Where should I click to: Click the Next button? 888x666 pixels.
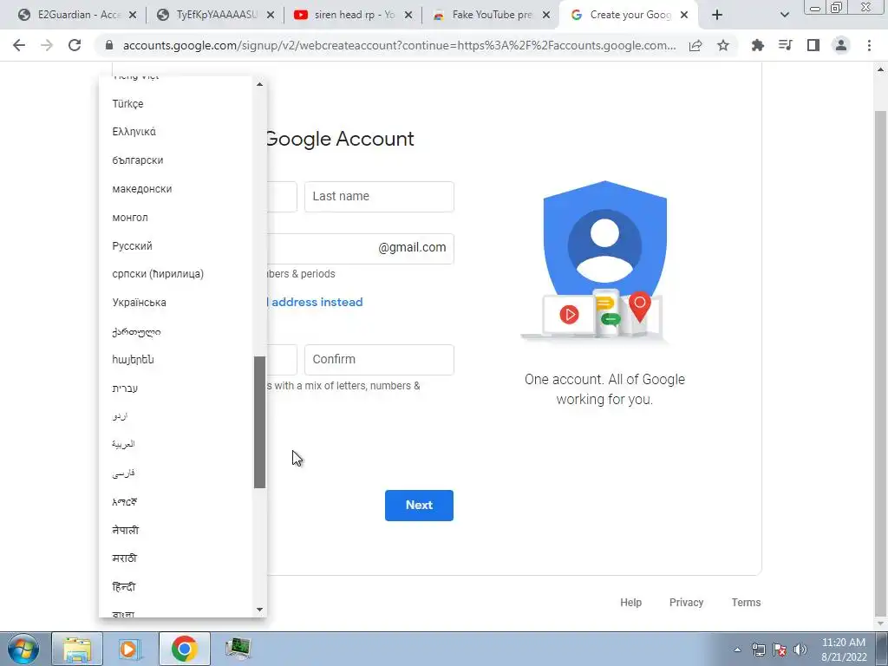tap(419, 506)
